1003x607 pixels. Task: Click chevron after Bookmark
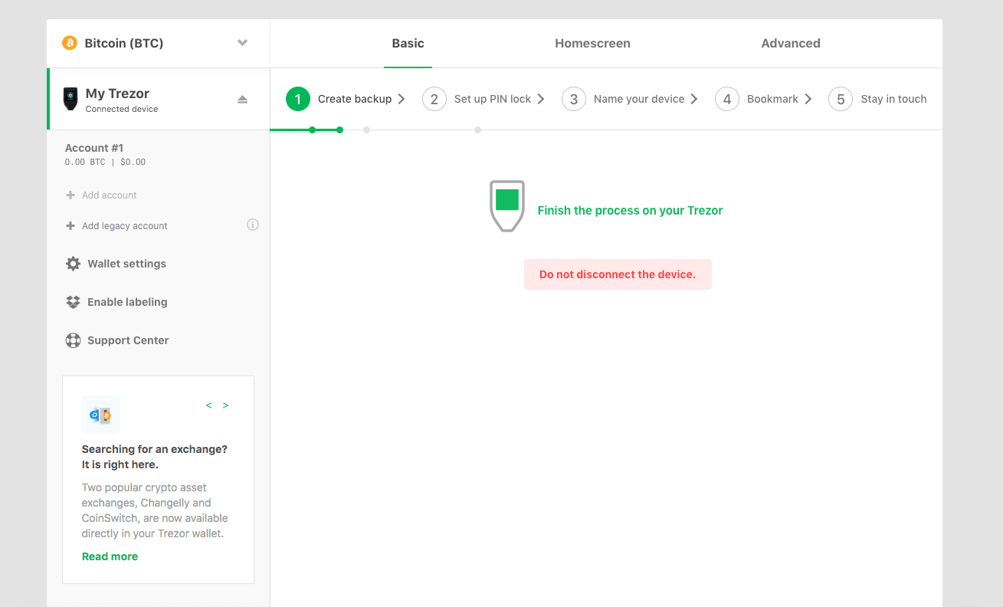808,99
